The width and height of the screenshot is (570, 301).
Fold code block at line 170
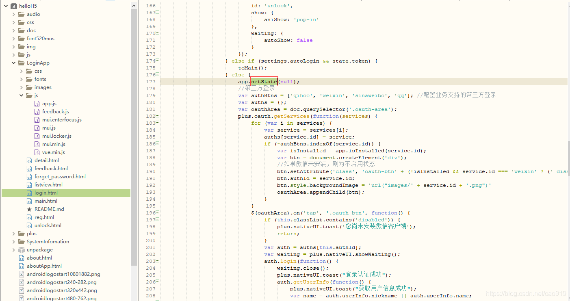(x=158, y=33)
